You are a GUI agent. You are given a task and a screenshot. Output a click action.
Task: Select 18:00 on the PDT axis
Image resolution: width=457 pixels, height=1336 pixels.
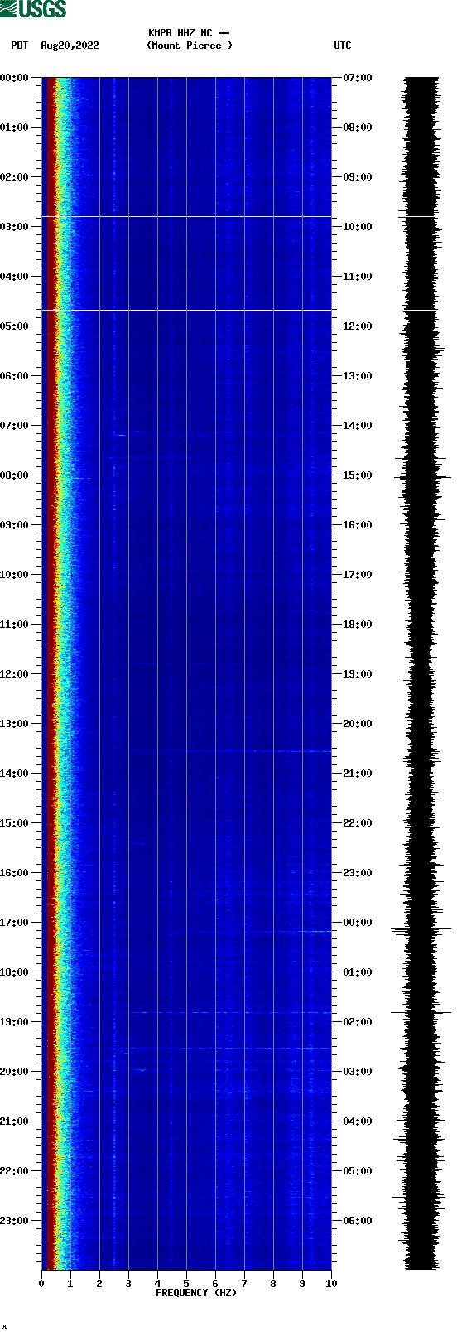pyautogui.click(x=15, y=972)
